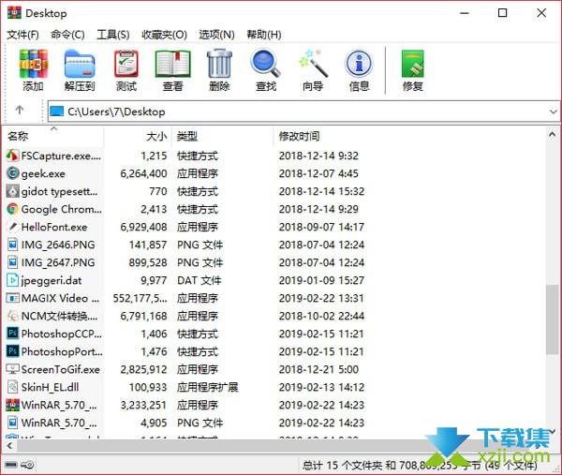The width and height of the screenshot is (562, 475).
Task: Click the date 2018-12-21 5:00
Action: click(318, 369)
